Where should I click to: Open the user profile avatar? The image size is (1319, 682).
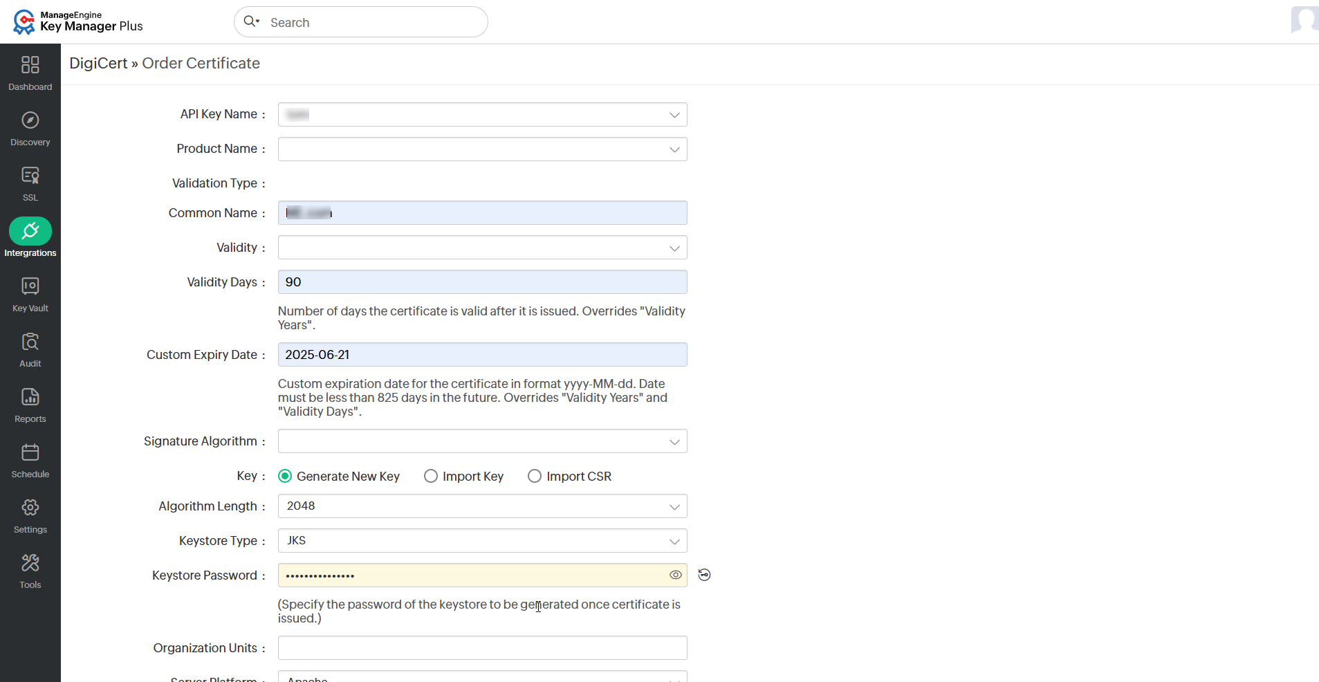pyautogui.click(x=1304, y=20)
